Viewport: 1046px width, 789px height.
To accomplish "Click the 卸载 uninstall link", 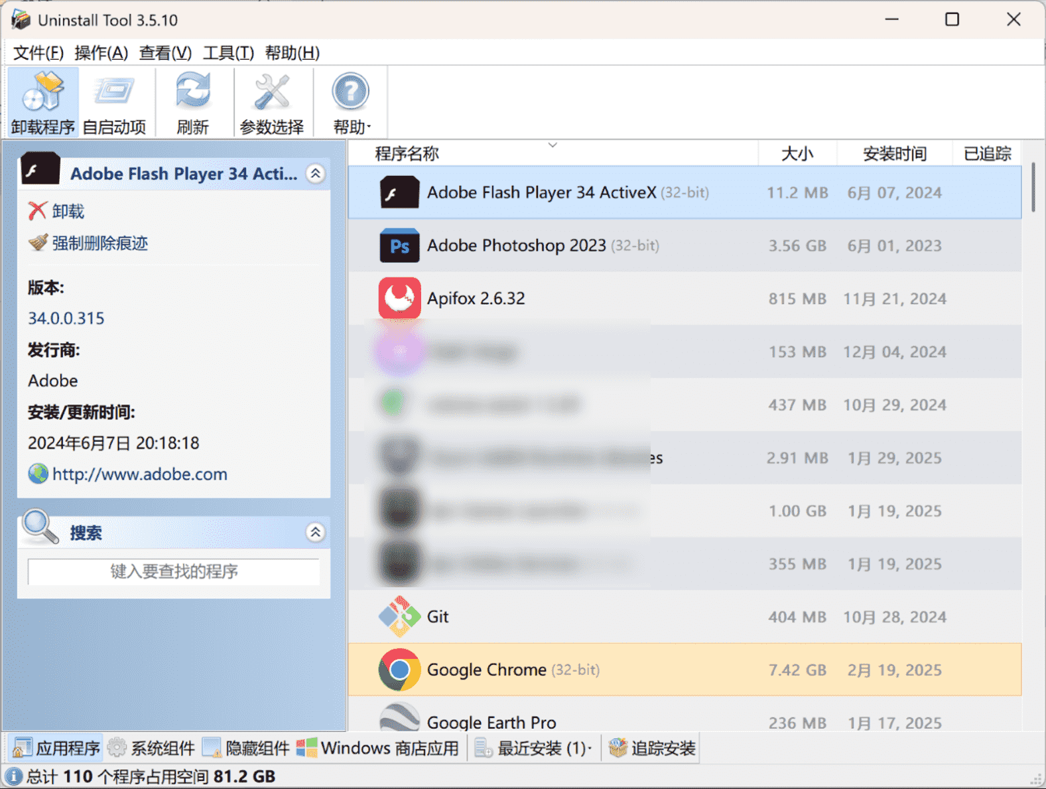I will [68, 212].
